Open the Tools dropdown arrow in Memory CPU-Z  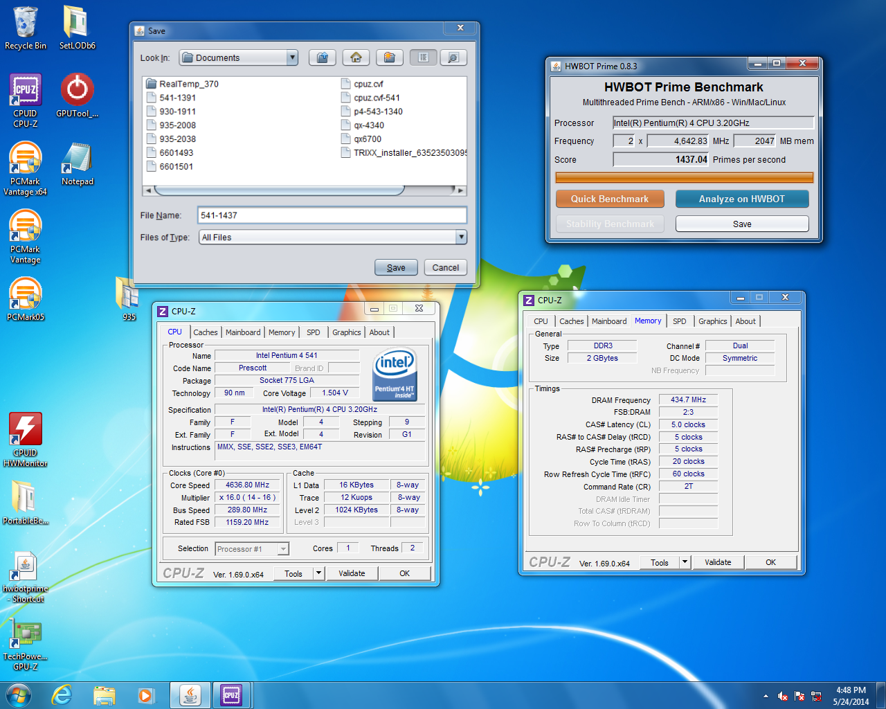(x=685, y=562)
